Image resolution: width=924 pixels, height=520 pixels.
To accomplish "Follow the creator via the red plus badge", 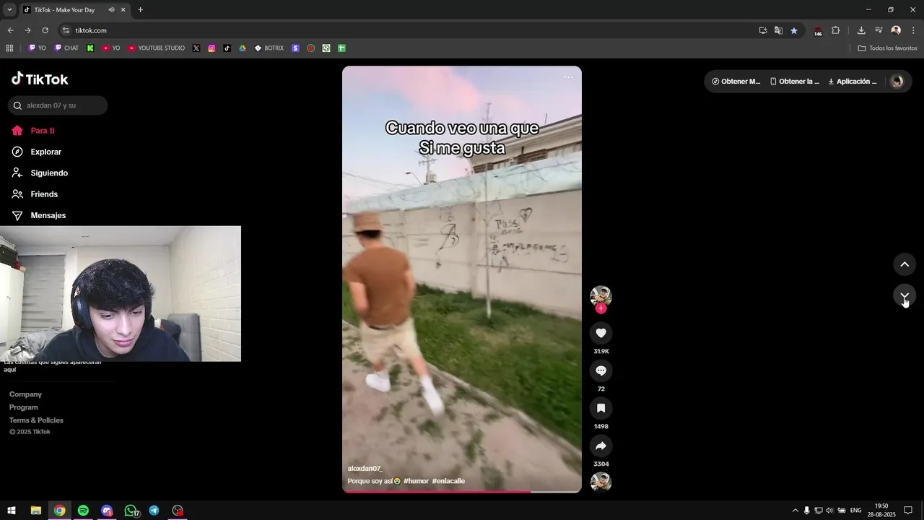I will [601, 308].
